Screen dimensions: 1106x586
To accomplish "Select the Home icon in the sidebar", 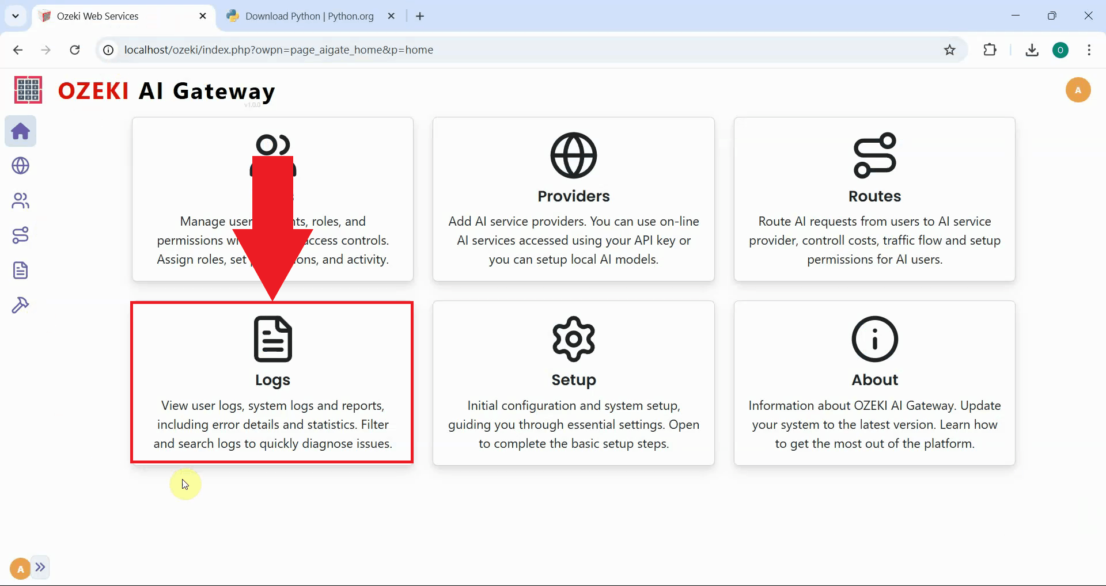I will (20, 131).
